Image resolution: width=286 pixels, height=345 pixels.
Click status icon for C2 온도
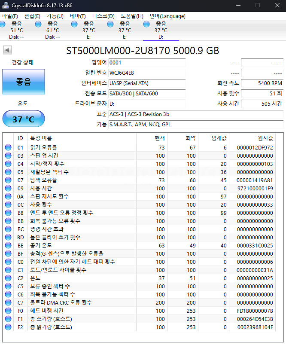pyautogui.click(x=8, y=278)
